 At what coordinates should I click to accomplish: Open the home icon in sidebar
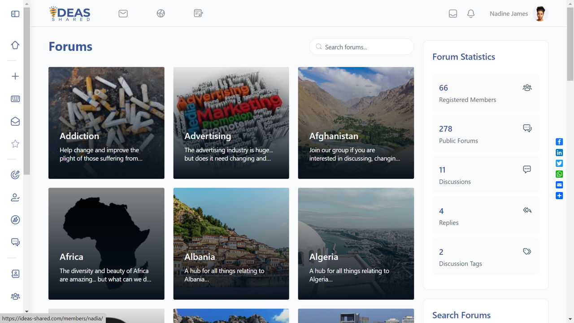coord(15,45)
